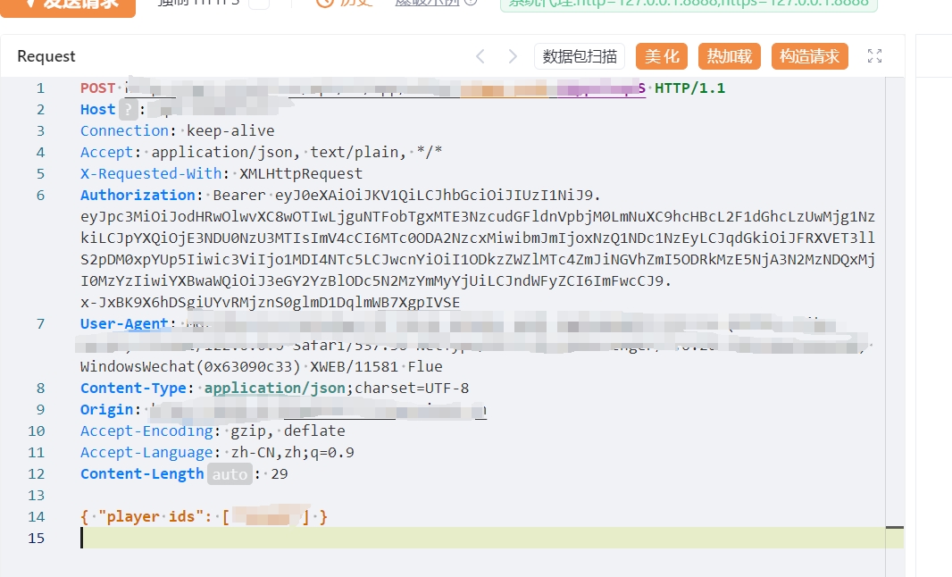This screenshot has width=952, height=577.
Task: Click the 热加载 hot reload button
Action: tap(730, 56)
